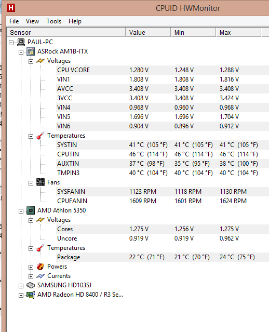Click the VIN5 max value 1.704 V
The height and width of the screenshot is (332, 269).
click(x=229, y=117)
